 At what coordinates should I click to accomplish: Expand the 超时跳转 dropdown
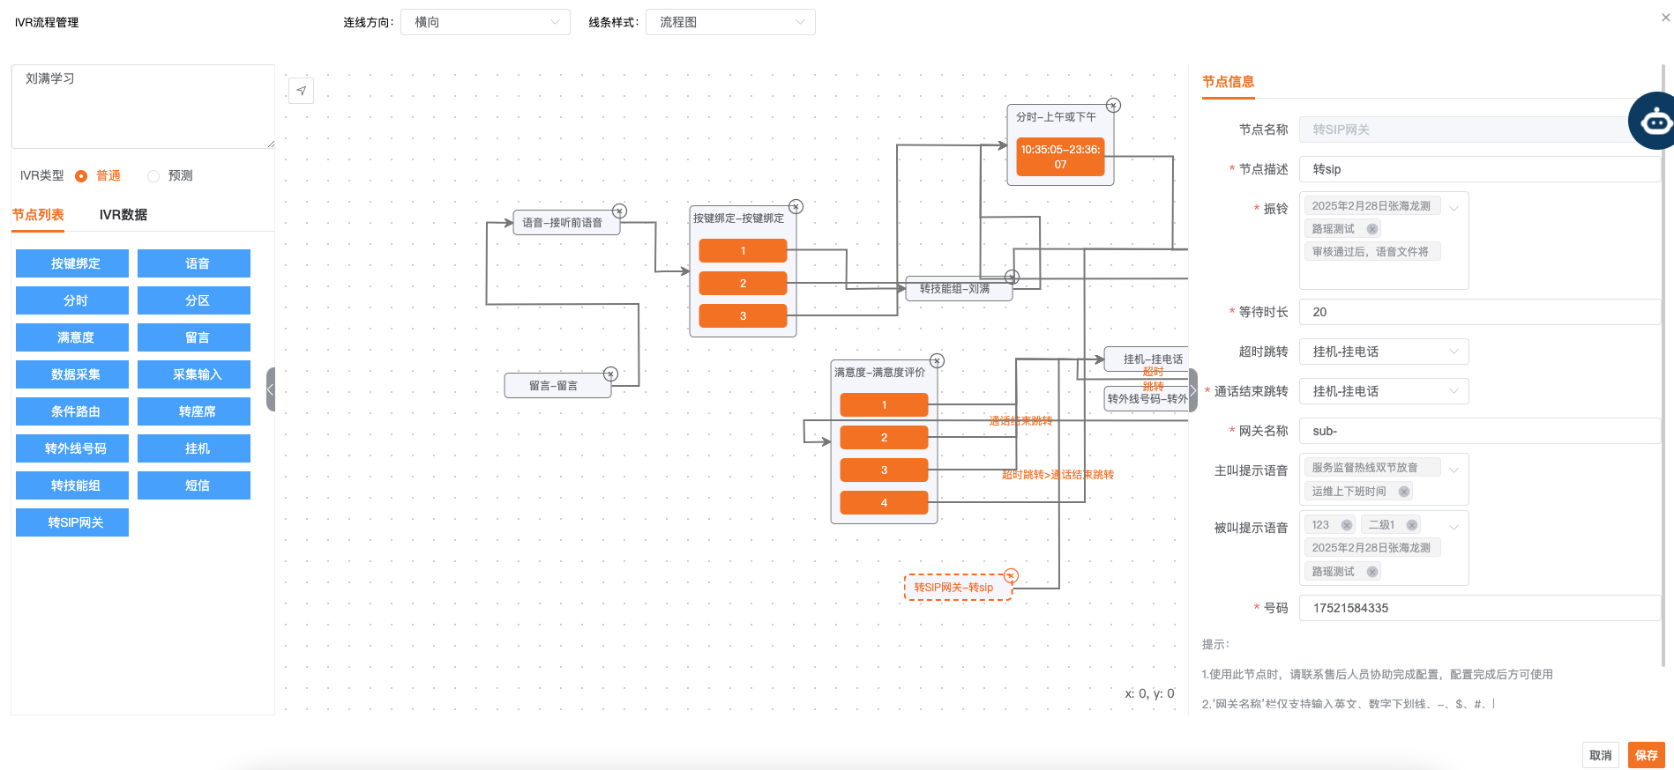(x=1383, y=352)
